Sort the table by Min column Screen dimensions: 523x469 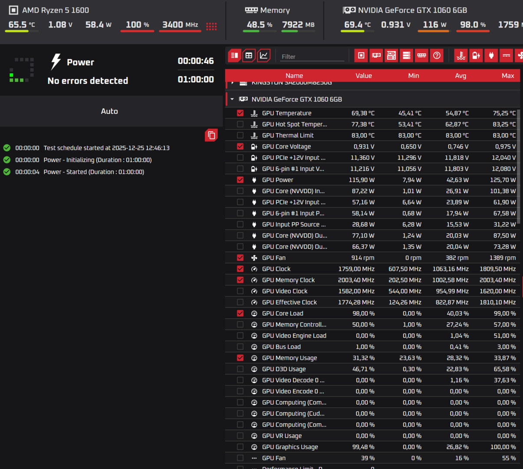click(x=414, y=76)
